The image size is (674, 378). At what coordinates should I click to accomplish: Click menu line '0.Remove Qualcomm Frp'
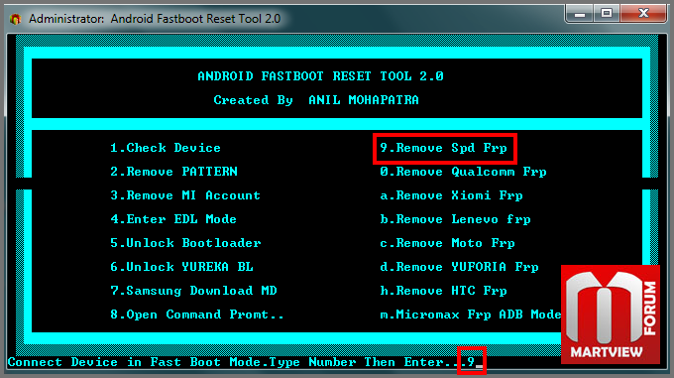463,172
